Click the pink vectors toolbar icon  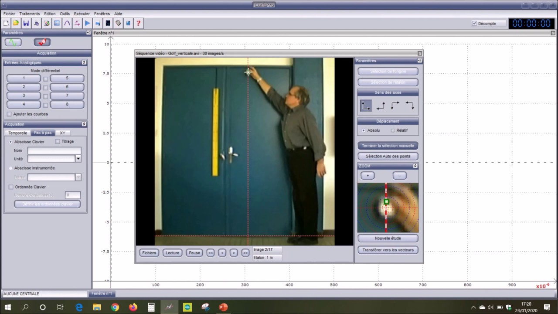pyautogui.click(x=77, y=23)
